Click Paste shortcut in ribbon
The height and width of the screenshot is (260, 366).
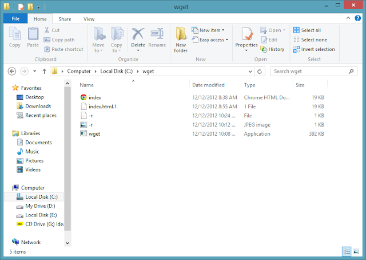click(63, 49)
